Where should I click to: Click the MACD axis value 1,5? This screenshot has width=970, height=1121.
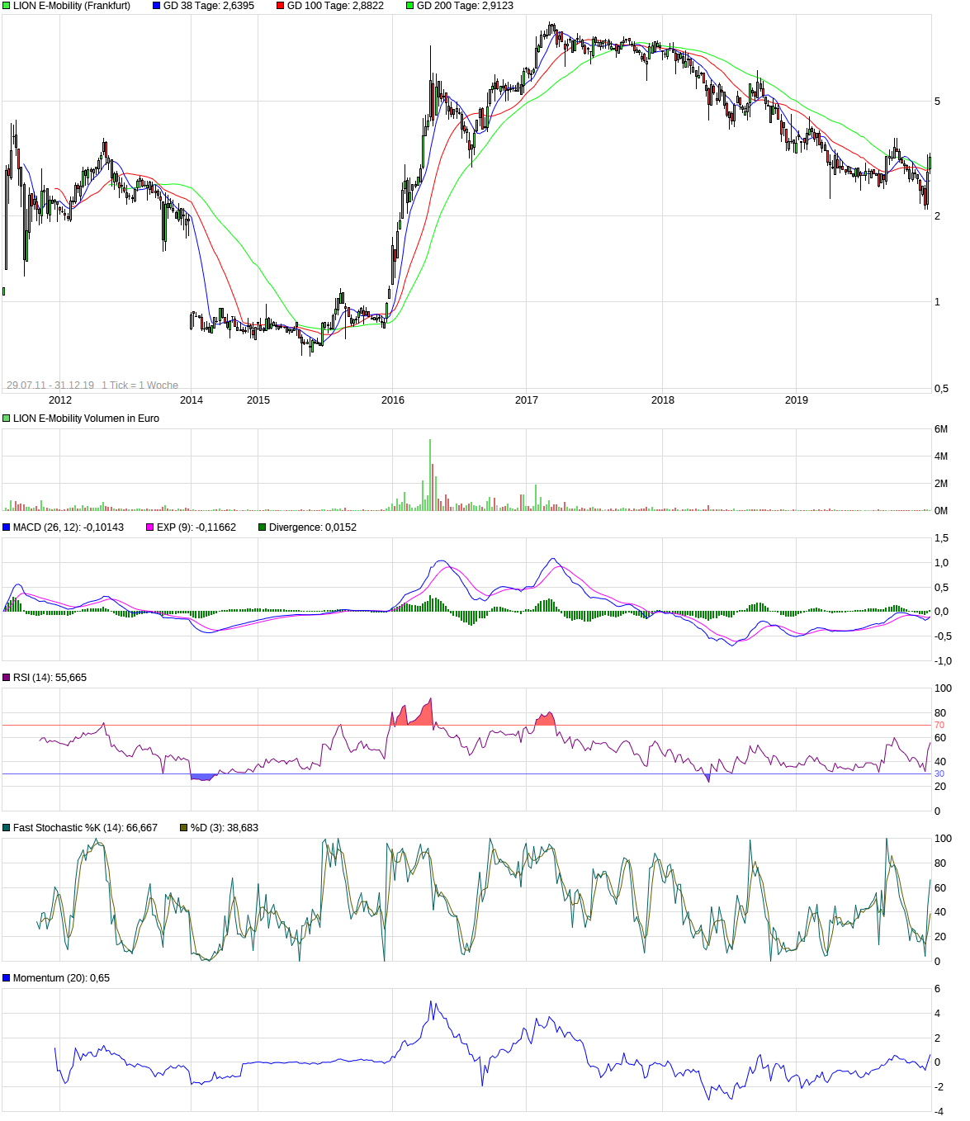click(941, 538)
